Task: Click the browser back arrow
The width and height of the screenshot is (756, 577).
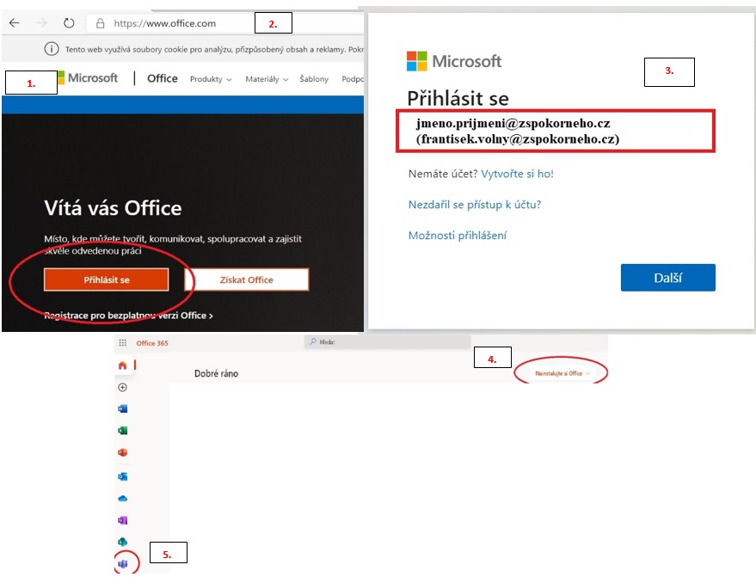Action: click(x=15, y=22)
